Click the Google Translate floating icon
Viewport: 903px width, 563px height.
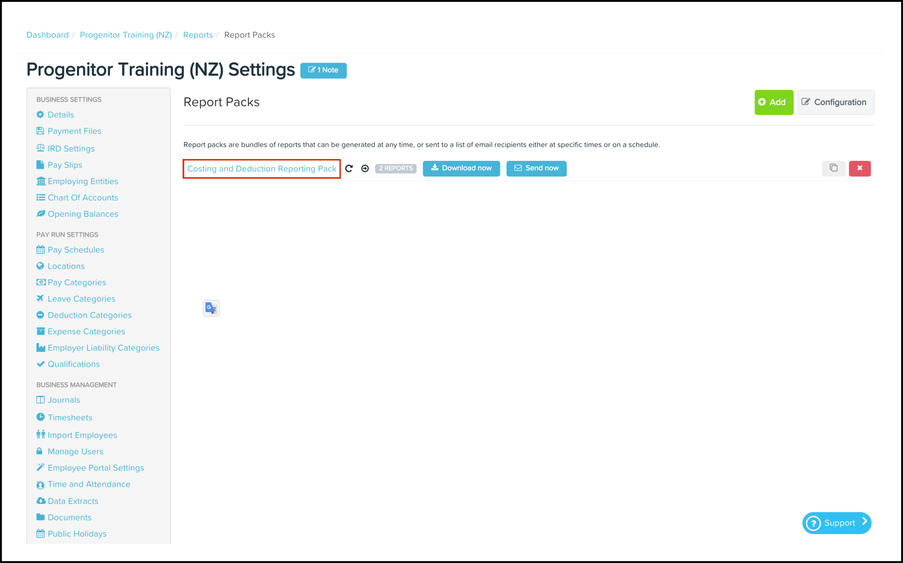(211, 308)
